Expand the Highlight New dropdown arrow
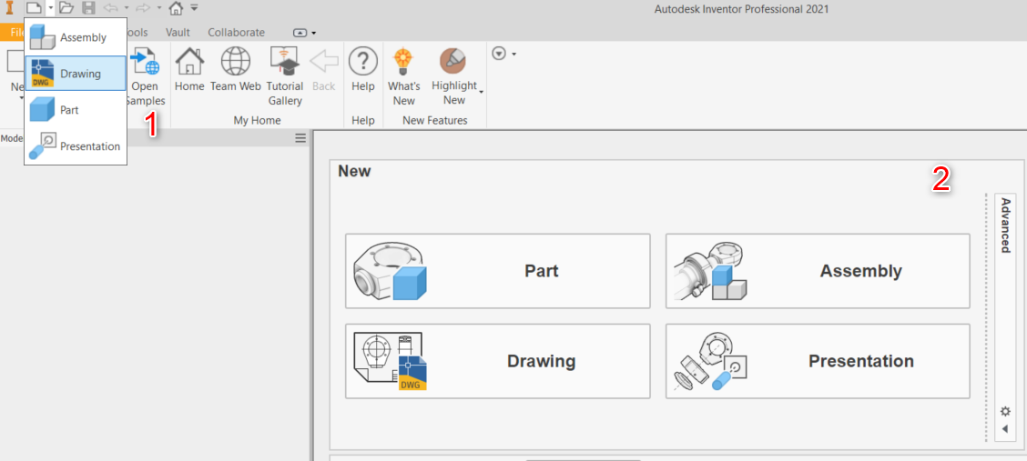 point(482,93)
